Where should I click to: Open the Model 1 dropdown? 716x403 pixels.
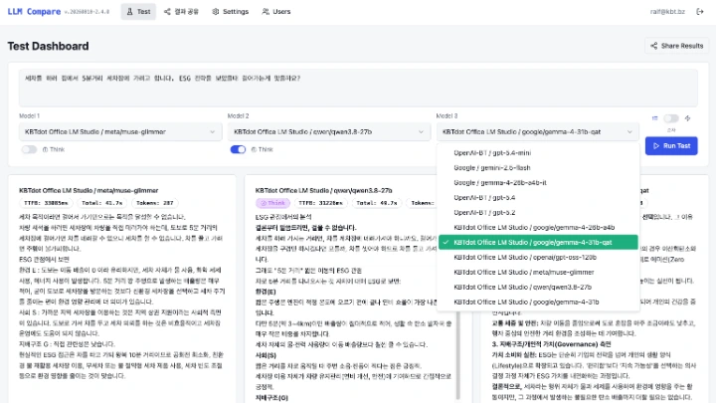(120, 131)
